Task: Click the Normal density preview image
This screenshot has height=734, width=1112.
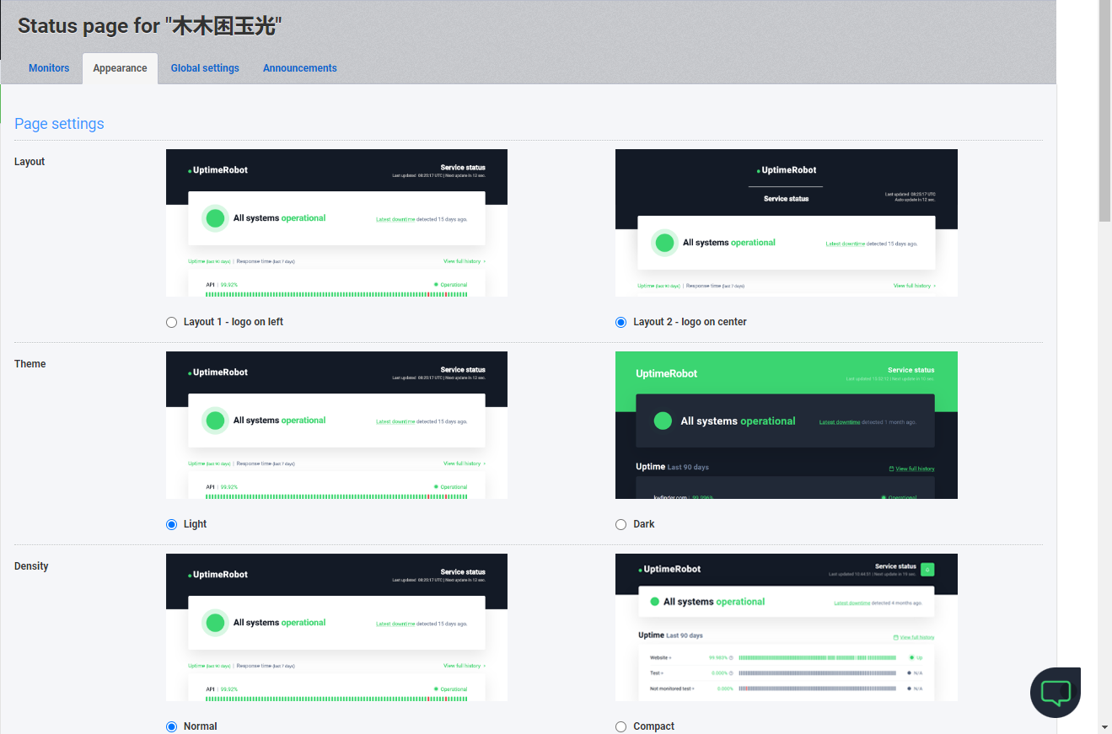Action: (x=336, y=627)
